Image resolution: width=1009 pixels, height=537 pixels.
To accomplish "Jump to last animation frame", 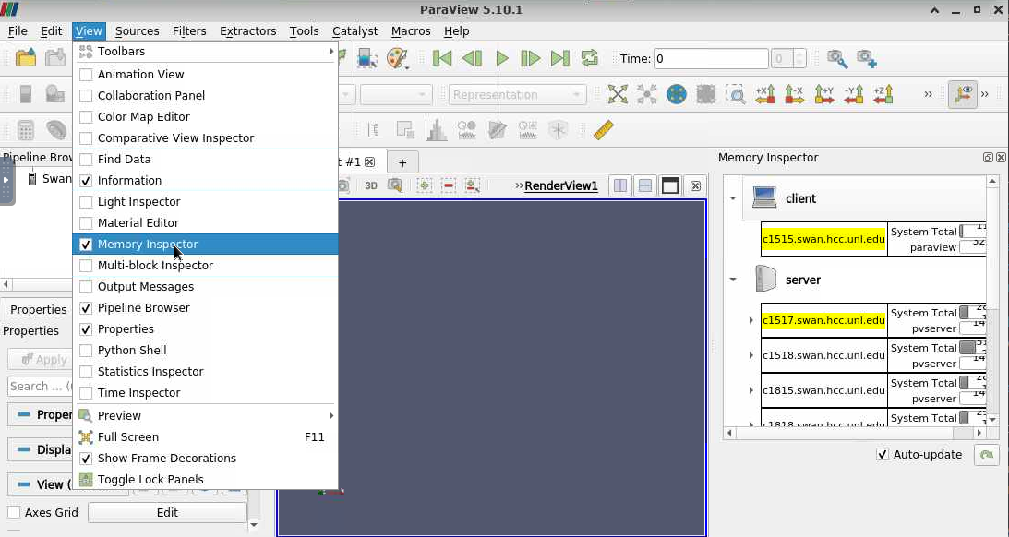I will [x=559, y=58].
